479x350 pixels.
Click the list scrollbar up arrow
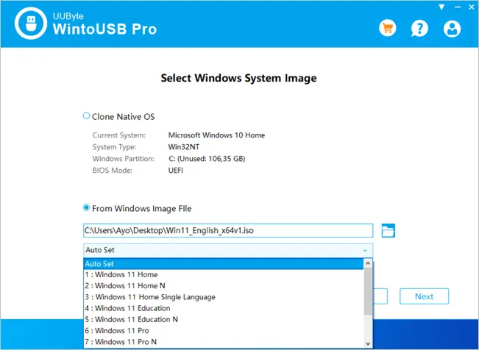[368, 263]
